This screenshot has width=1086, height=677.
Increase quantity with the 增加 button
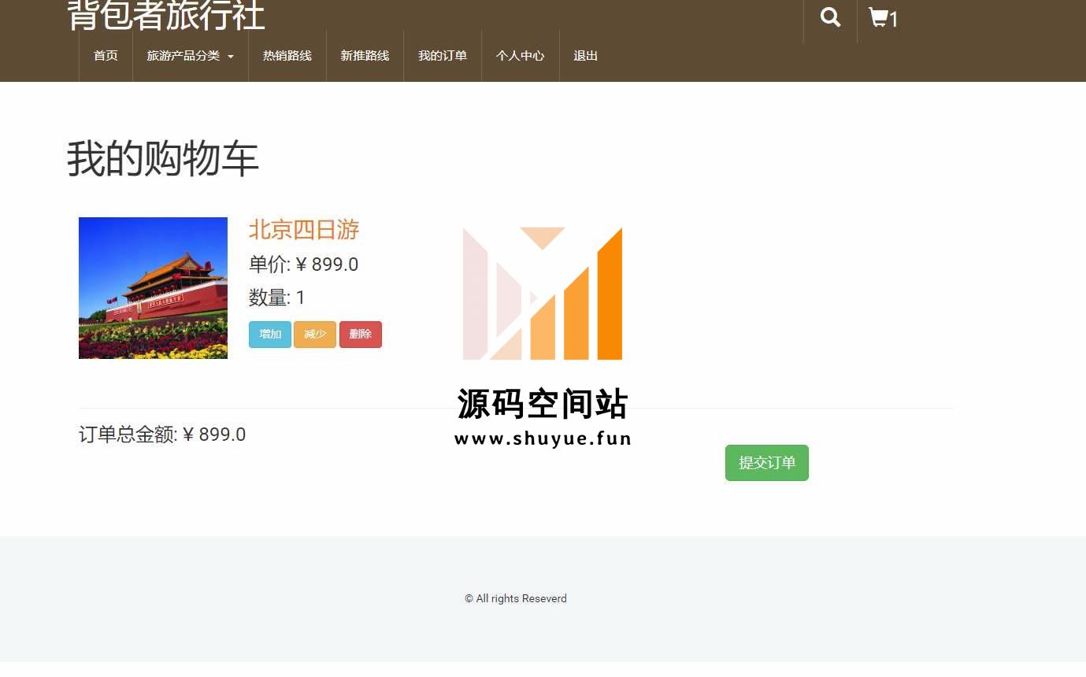(270, 335)
